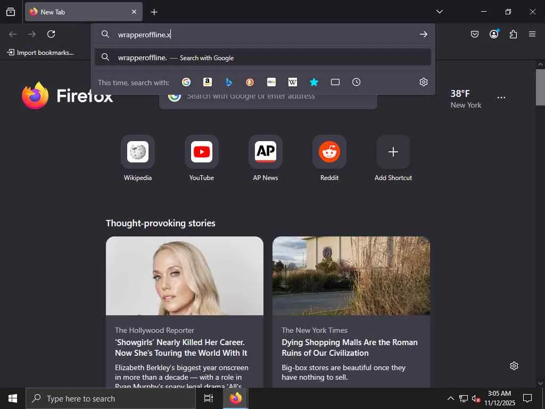Image resolution: width=545 pixels, height=409 pixels.
Task: Click inside the wrapperoffline.x address field
Action: [264, 35]
